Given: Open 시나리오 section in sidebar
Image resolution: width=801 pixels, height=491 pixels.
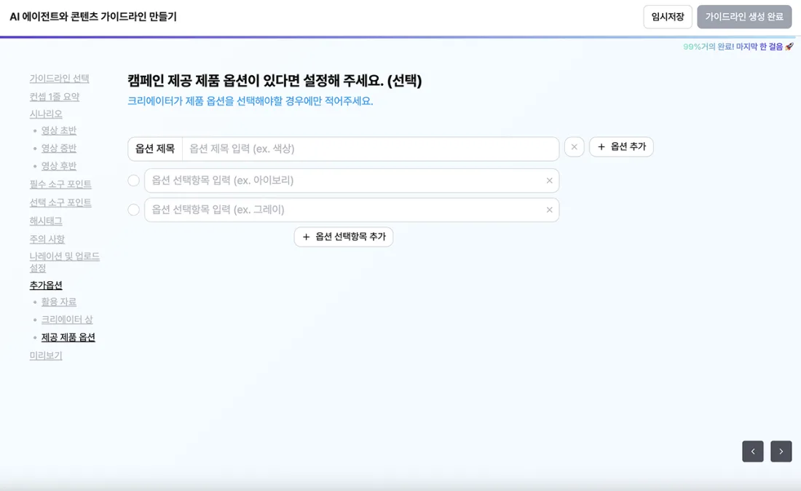Looking at the screenshot, I should pos(46,114).
